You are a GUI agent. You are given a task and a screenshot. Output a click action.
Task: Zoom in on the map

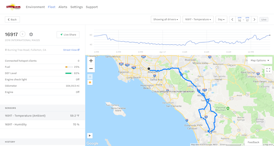(x=91, y=61)
